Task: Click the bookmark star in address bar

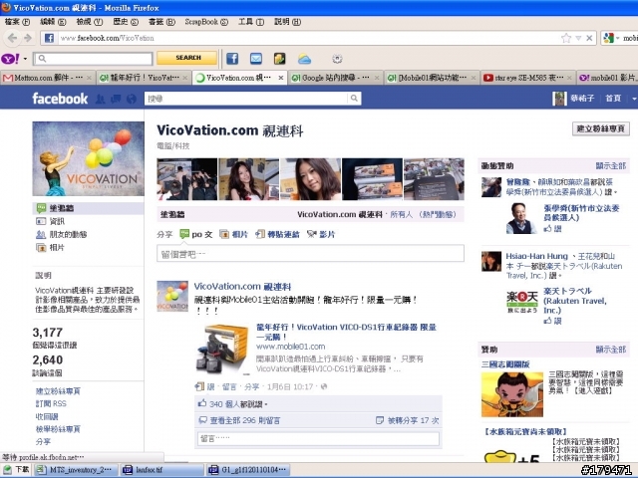Action: pos(566,38)
